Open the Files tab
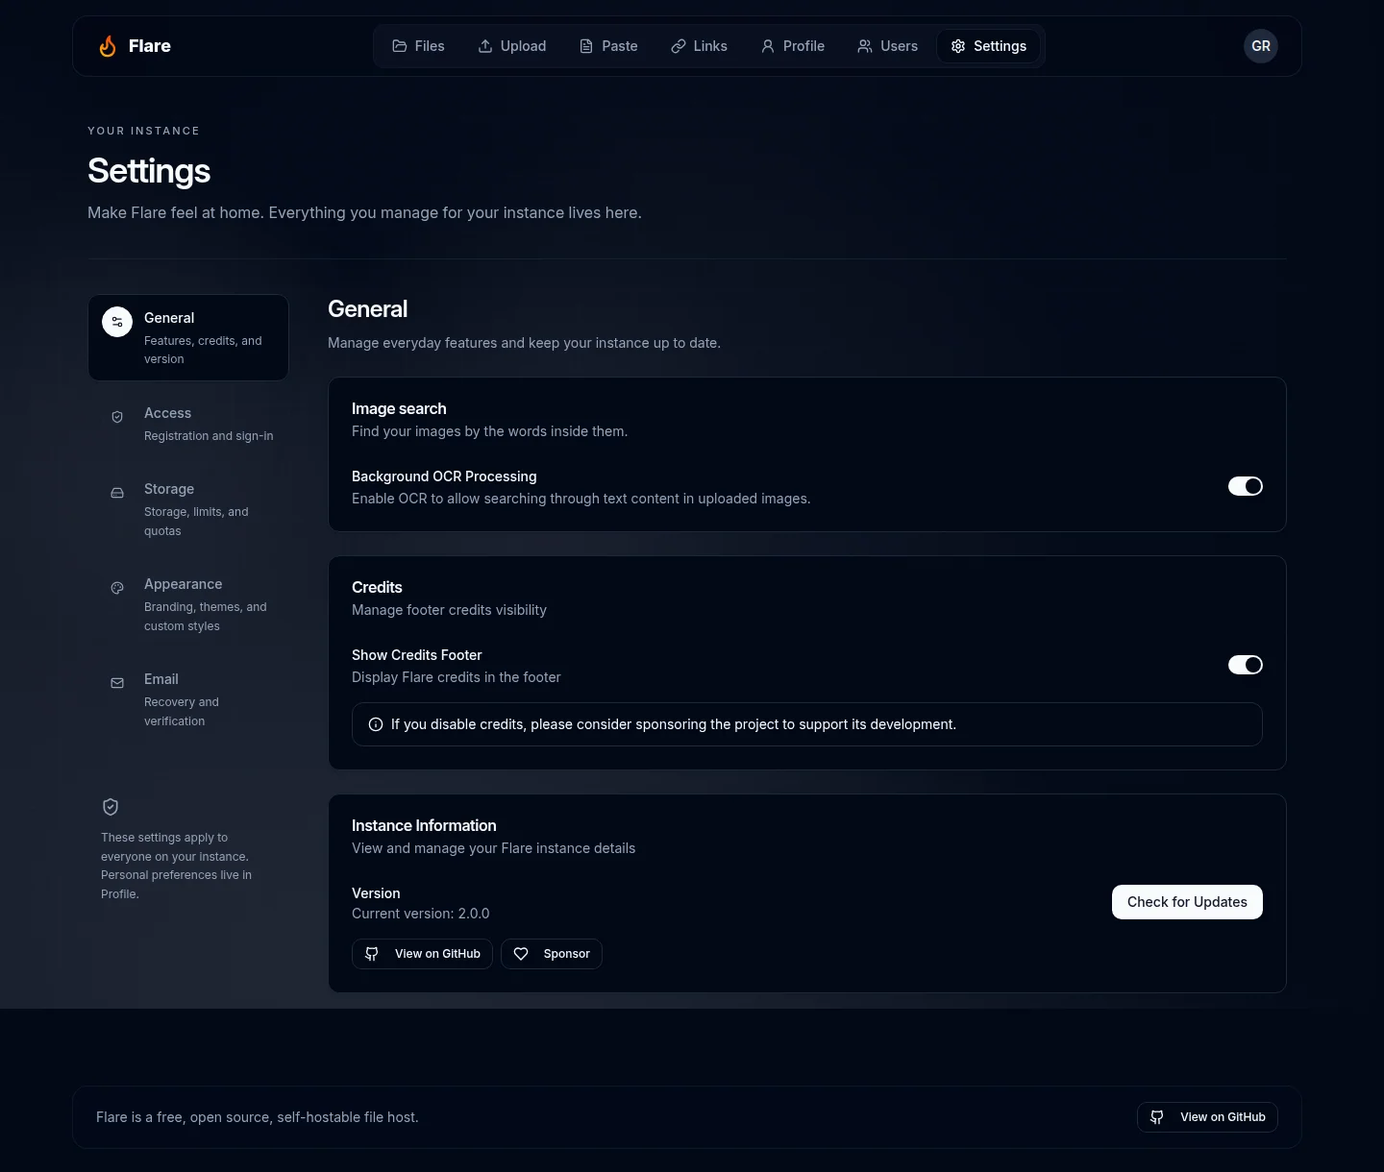 [418, 46]
